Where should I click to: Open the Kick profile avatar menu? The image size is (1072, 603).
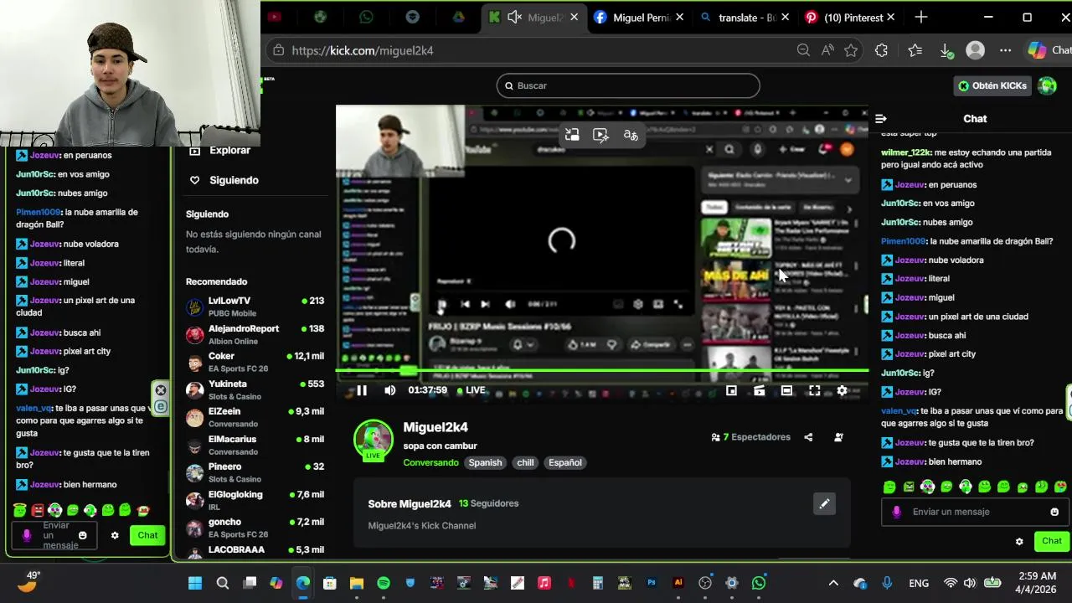coord(1047,85)
